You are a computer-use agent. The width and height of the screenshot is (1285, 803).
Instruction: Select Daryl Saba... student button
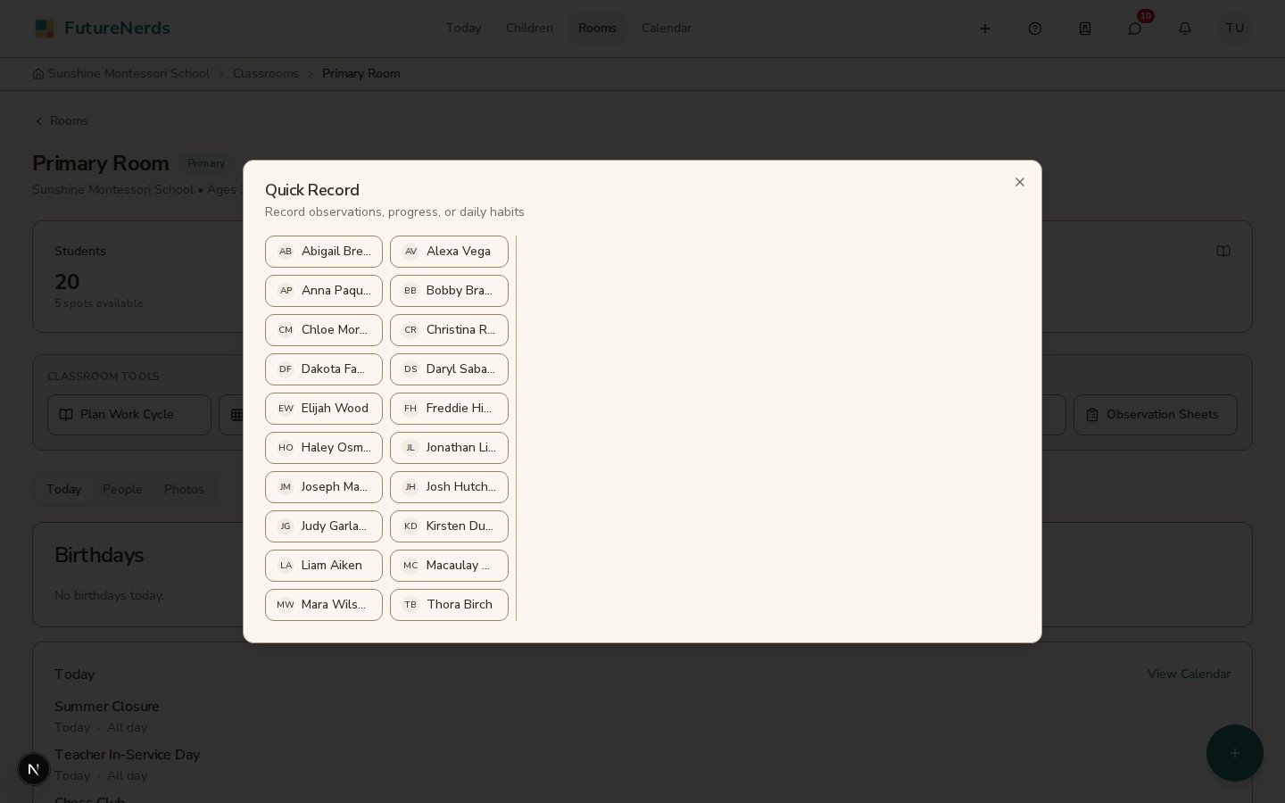pos(449,369)
